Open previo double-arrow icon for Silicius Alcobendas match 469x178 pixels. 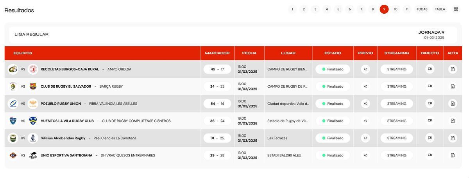pyautogui.click(x=365, y=138)
